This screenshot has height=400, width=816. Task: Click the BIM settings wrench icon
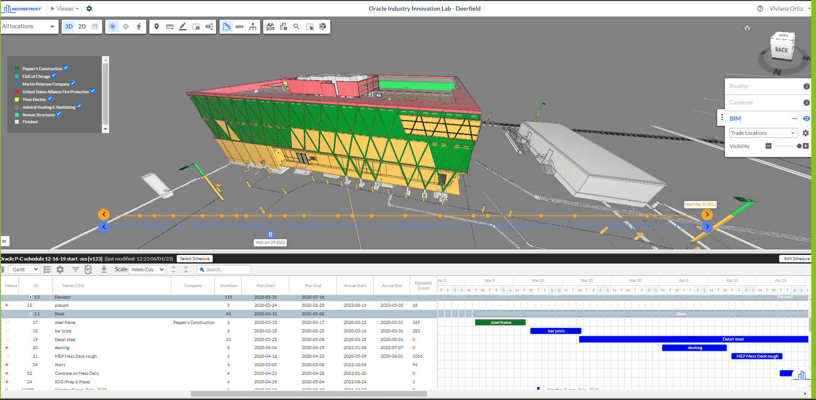pos(806,133)
